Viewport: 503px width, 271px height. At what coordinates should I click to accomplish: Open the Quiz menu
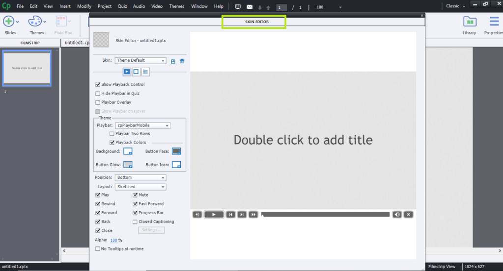click(122, 6)
